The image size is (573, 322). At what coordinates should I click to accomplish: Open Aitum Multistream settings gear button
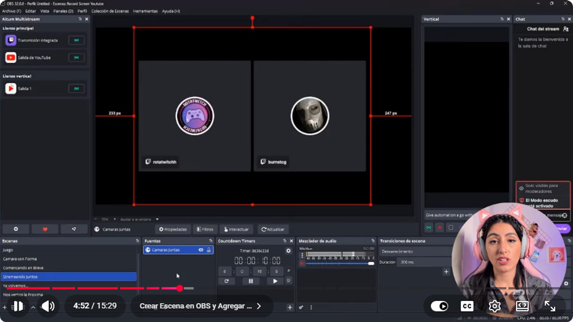coord(16,229)
